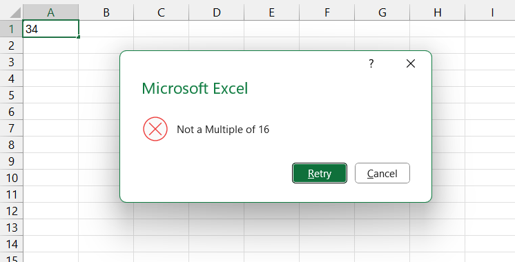Cancel the data validation error dialog

[382, 173]
